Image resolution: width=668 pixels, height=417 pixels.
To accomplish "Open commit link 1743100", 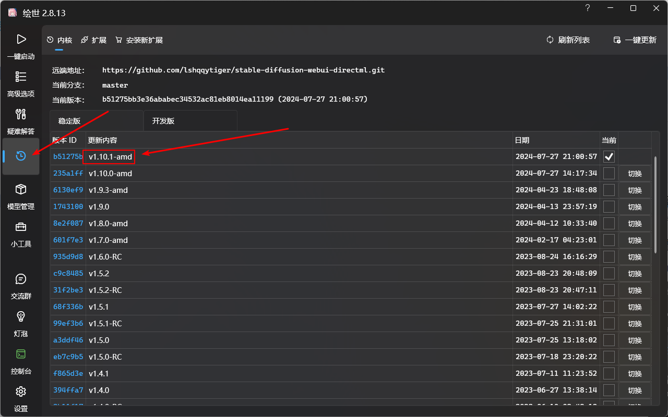I will click(68, 206).
